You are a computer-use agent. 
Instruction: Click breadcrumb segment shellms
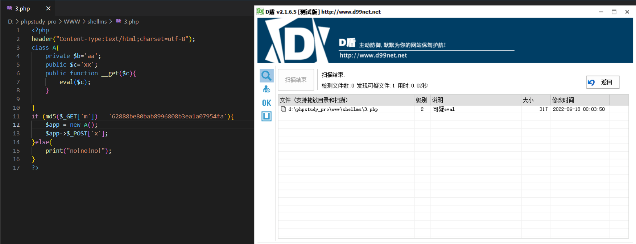[x=97, y=21]
